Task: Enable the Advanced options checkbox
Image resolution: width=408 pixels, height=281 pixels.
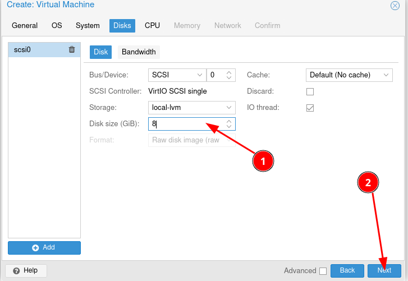Action: [323, 271]
